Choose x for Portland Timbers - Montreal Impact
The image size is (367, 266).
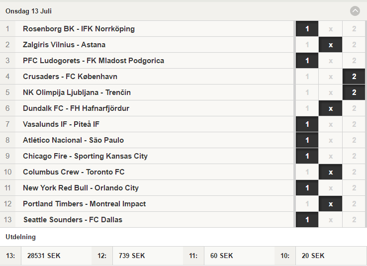tap(330, 204)
